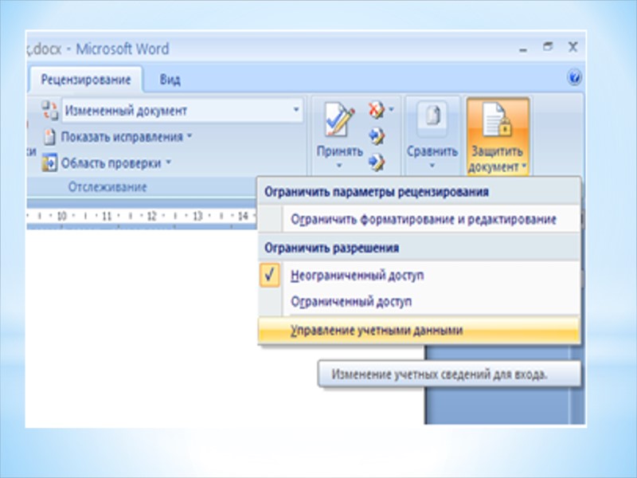
Task: Toggle the checkmark beside Неограниченный доступ
Action: [269, 276]
